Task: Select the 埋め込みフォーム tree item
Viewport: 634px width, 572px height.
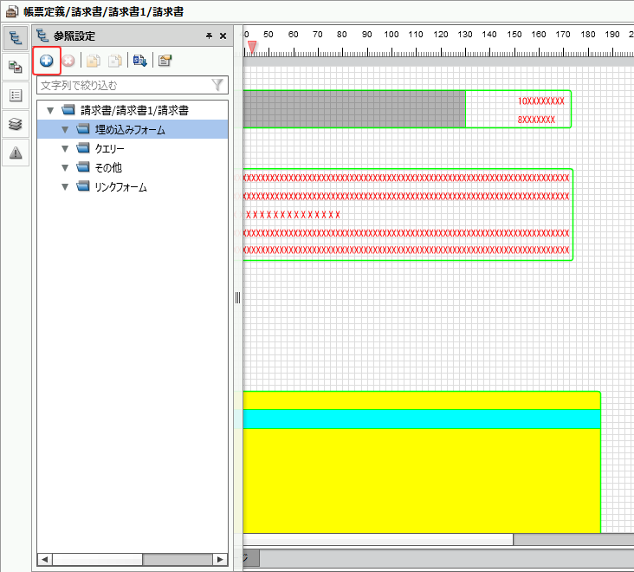Action: [x=133, y=129]
